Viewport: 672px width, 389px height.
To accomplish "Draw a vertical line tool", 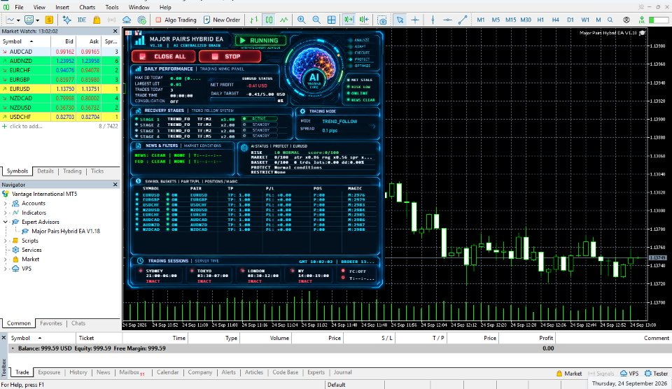I will (x=433, y=20).
